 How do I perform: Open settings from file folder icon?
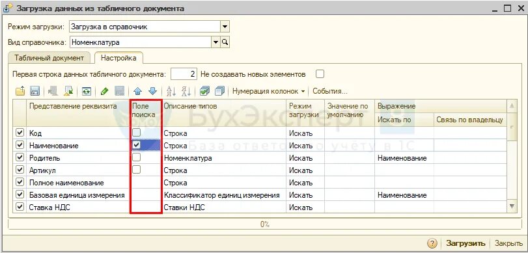[x=21, y=91]
